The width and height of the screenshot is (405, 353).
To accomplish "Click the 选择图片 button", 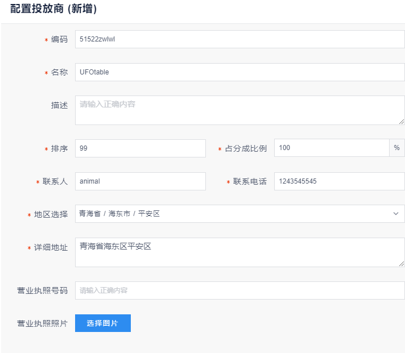I will 103,323.
